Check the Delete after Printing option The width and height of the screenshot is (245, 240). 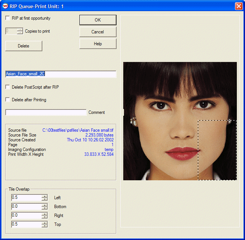[8, 100]
